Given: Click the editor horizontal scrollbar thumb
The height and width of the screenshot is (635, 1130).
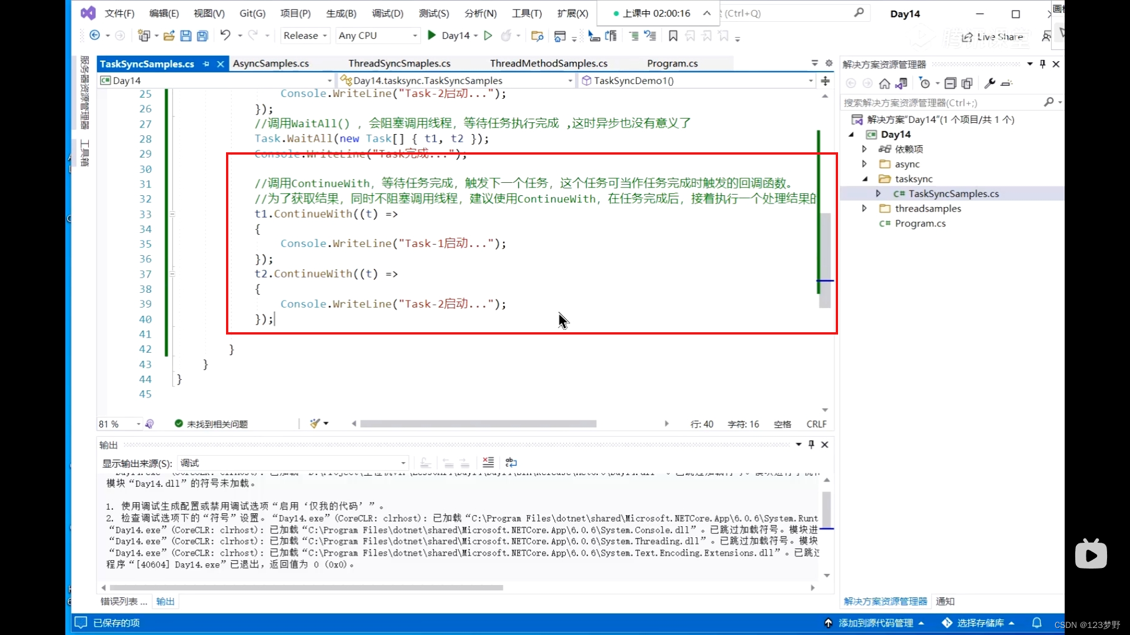Looking at the screenshot, I should 478,424.
